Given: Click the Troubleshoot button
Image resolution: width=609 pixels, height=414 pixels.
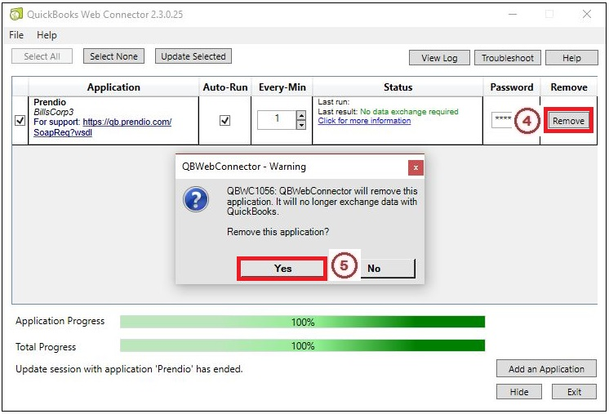Looking at the screenshot, I should [x=507, y=58].
